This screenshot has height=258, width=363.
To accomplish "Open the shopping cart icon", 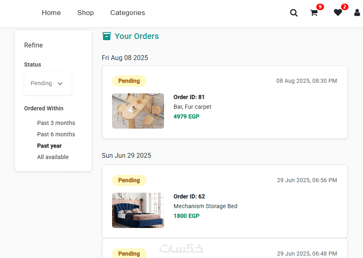I will 314,13.
